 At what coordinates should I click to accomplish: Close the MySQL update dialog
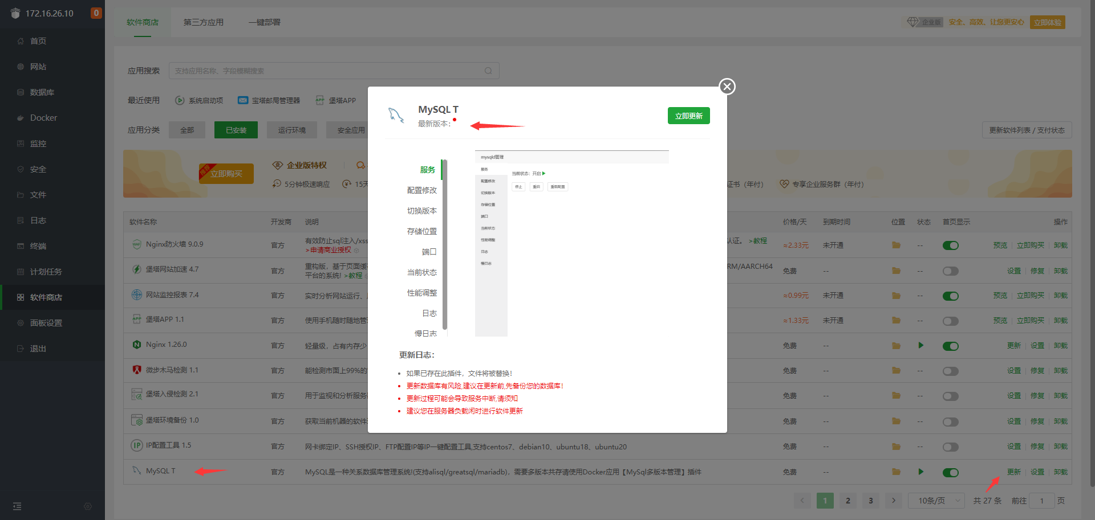click(727, 87)
